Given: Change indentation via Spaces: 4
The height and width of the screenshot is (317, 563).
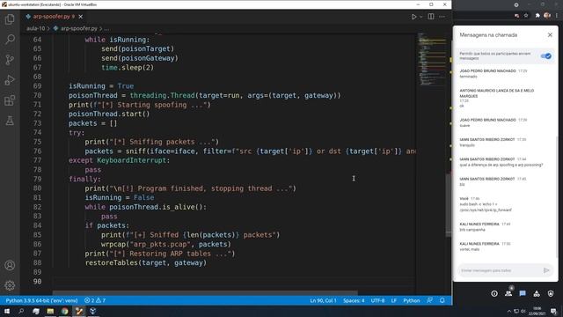Looking at the screenshot, I should 354,300.
